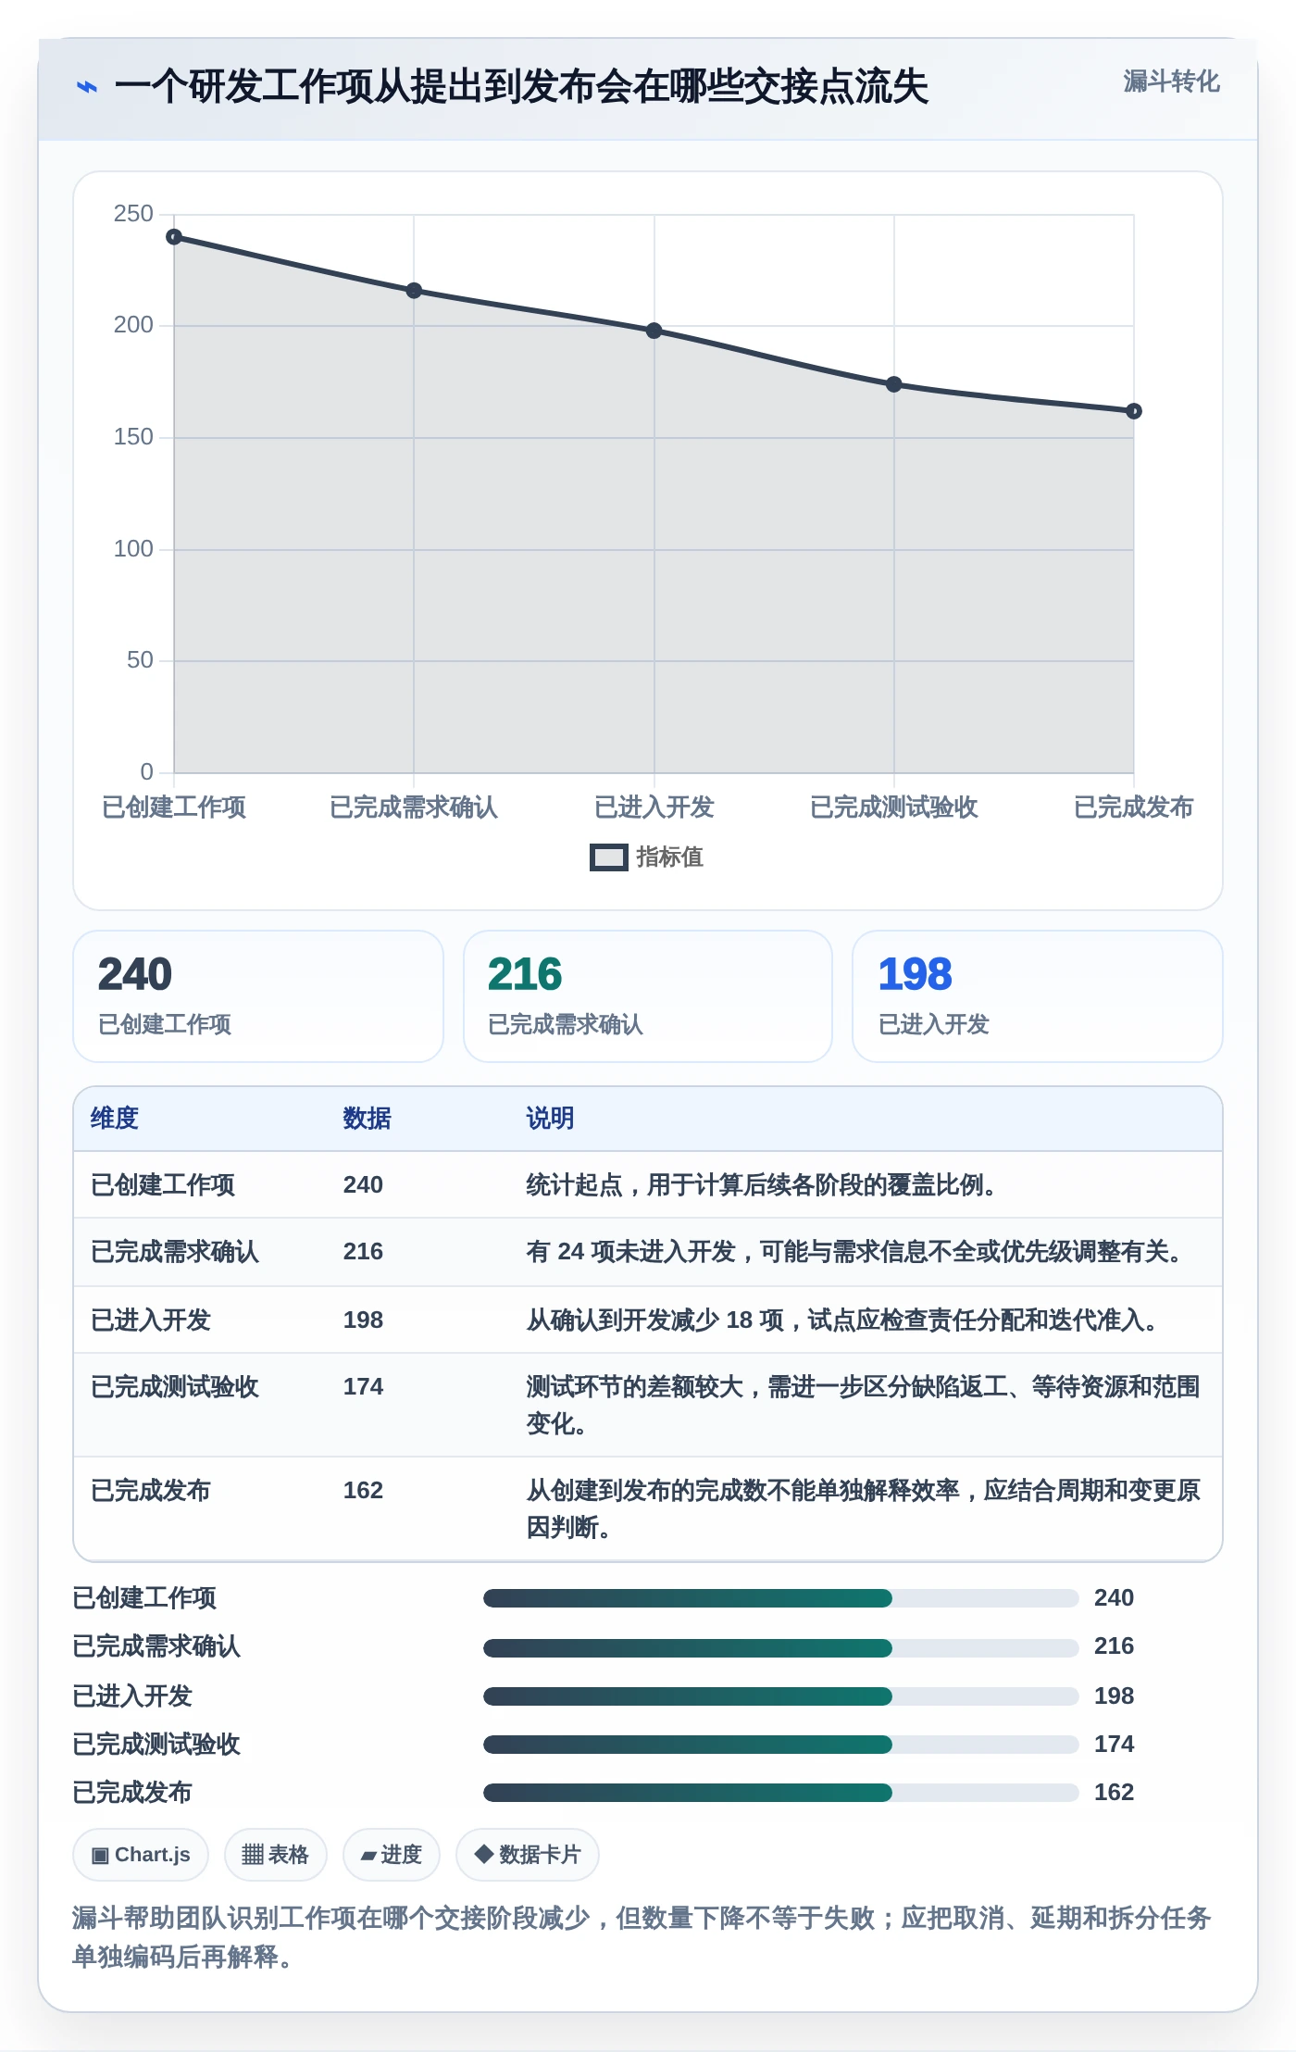The height and width of the screenshot is (2052, 1296).
Task: Click the chart title 一个研发工作项从提出到发布
Action: pyautogui.click(x=521, y=87)
